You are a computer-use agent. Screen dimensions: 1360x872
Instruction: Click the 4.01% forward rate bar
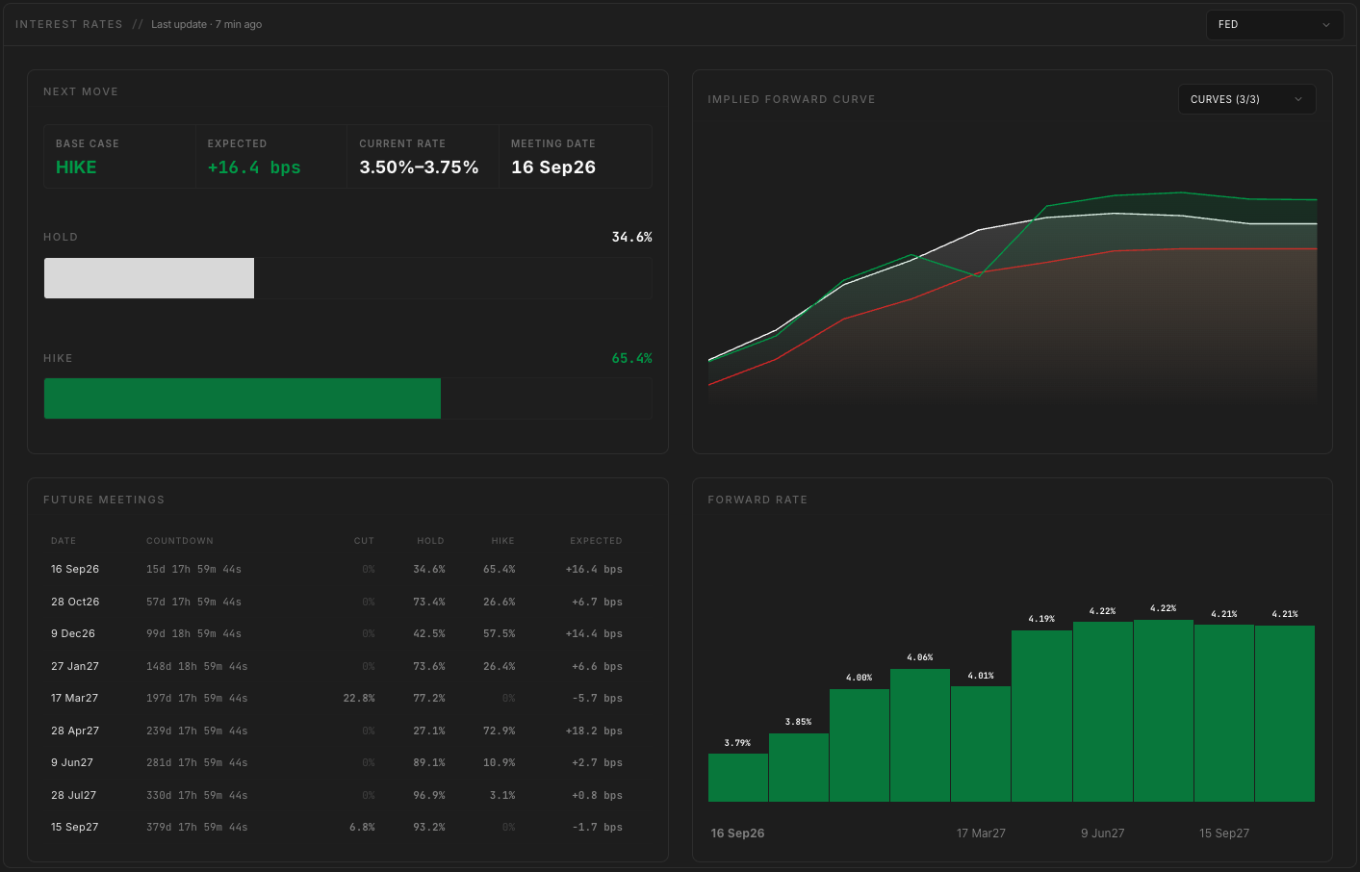[x=981, y=744]
